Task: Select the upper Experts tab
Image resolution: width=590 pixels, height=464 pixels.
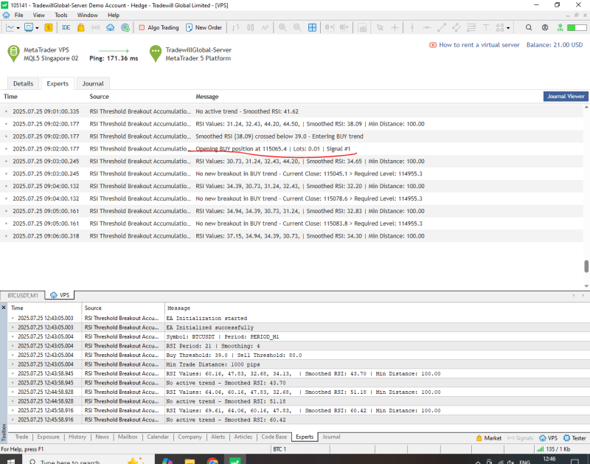Action: pyautogui.click(x=58, y=83)
